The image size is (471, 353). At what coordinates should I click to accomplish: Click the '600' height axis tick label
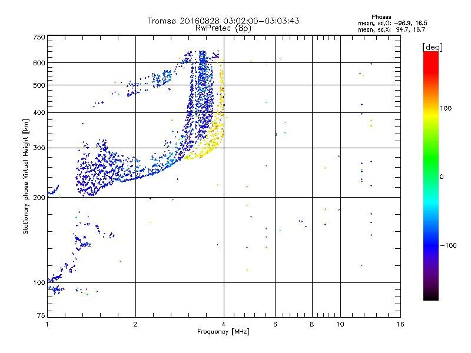[x=39, y=63]
